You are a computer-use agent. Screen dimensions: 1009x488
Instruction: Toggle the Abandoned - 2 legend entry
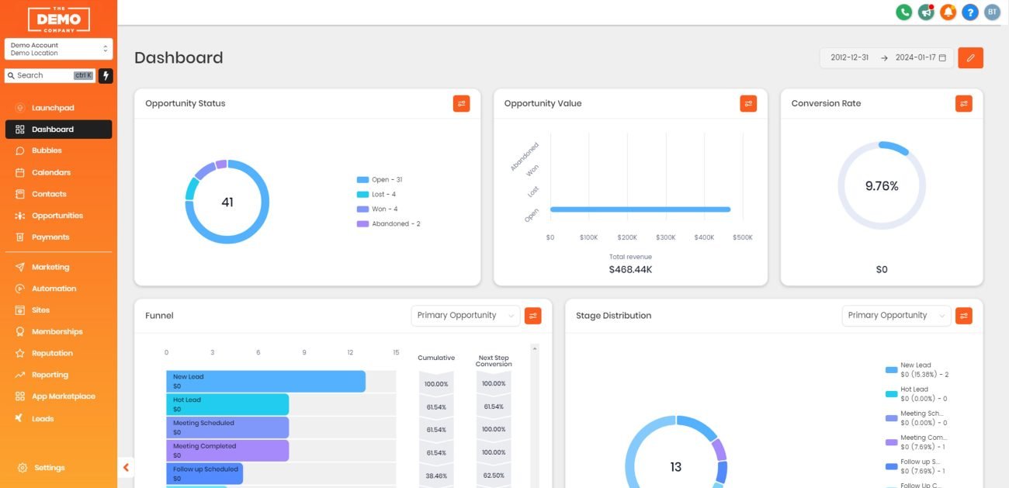[389, 224]
